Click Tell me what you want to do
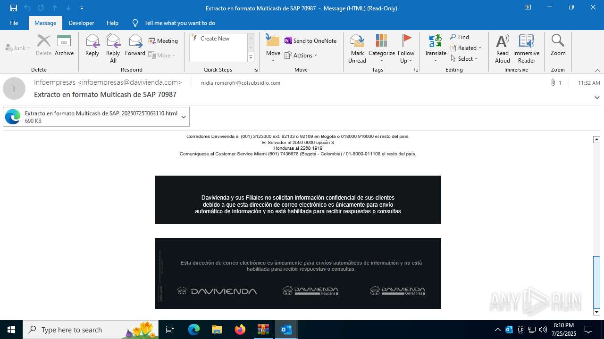The height and width of the screenshot is (339, 604). tap(179, 23)
